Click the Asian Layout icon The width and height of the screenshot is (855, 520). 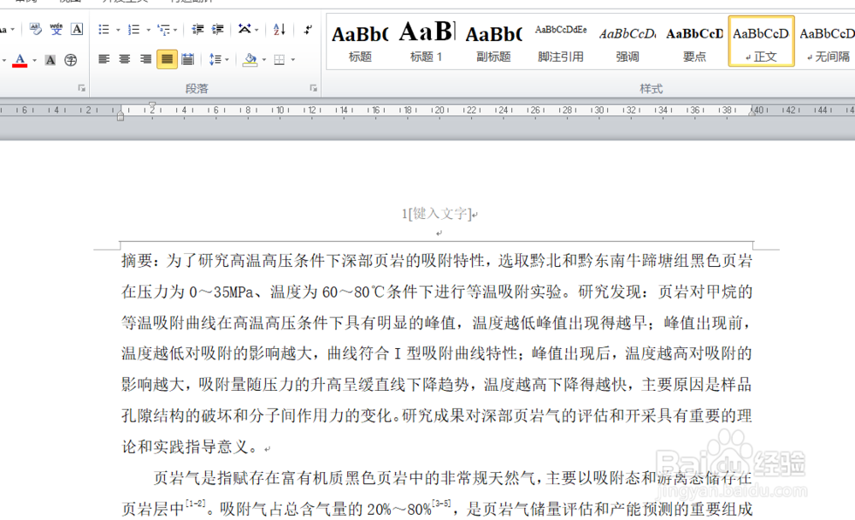(245, 29)
